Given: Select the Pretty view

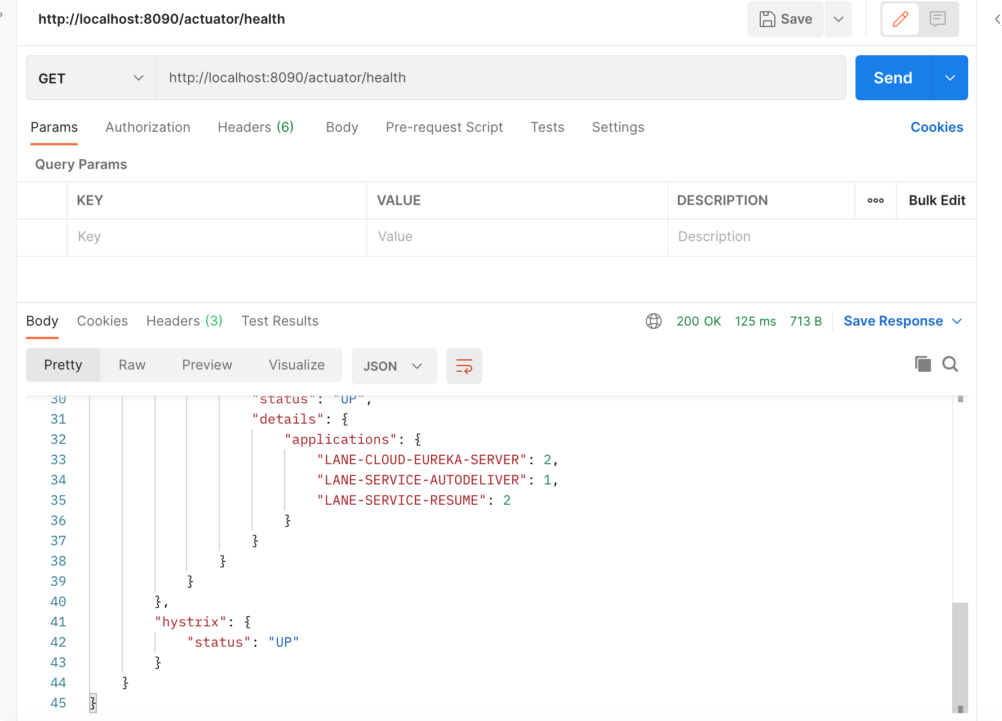Looking at the screenshot, I should click(63, 365).
